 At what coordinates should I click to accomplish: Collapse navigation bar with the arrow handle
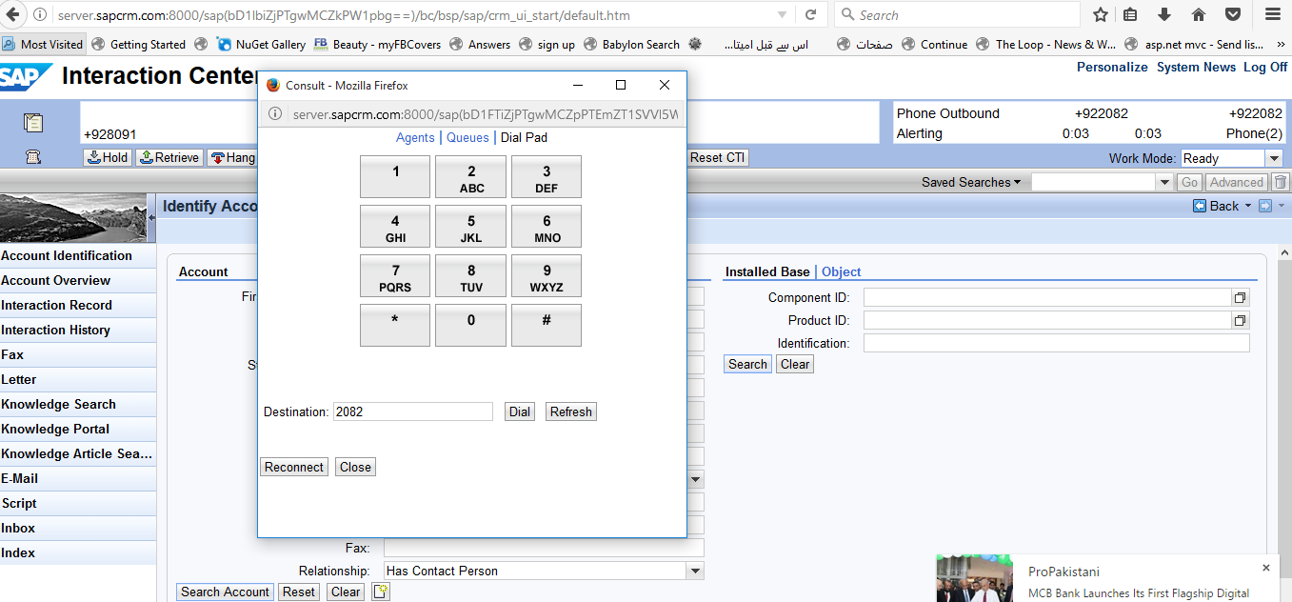[x=151, y=218]
